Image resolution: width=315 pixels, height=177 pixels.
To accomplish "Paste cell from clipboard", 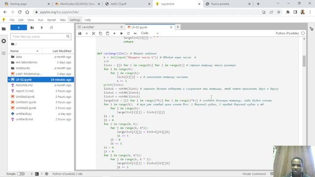I will coord(107,33).
